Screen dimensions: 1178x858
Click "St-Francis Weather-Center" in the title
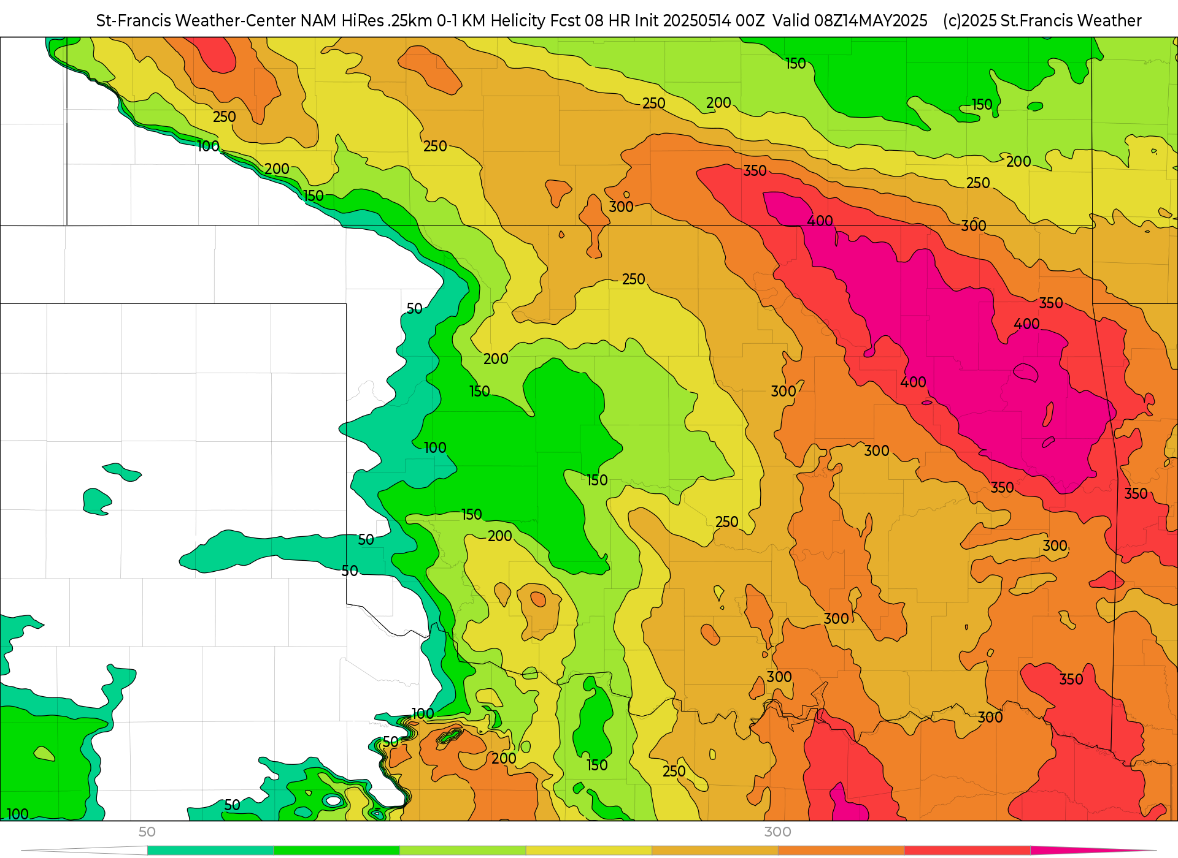pos(196,21)
